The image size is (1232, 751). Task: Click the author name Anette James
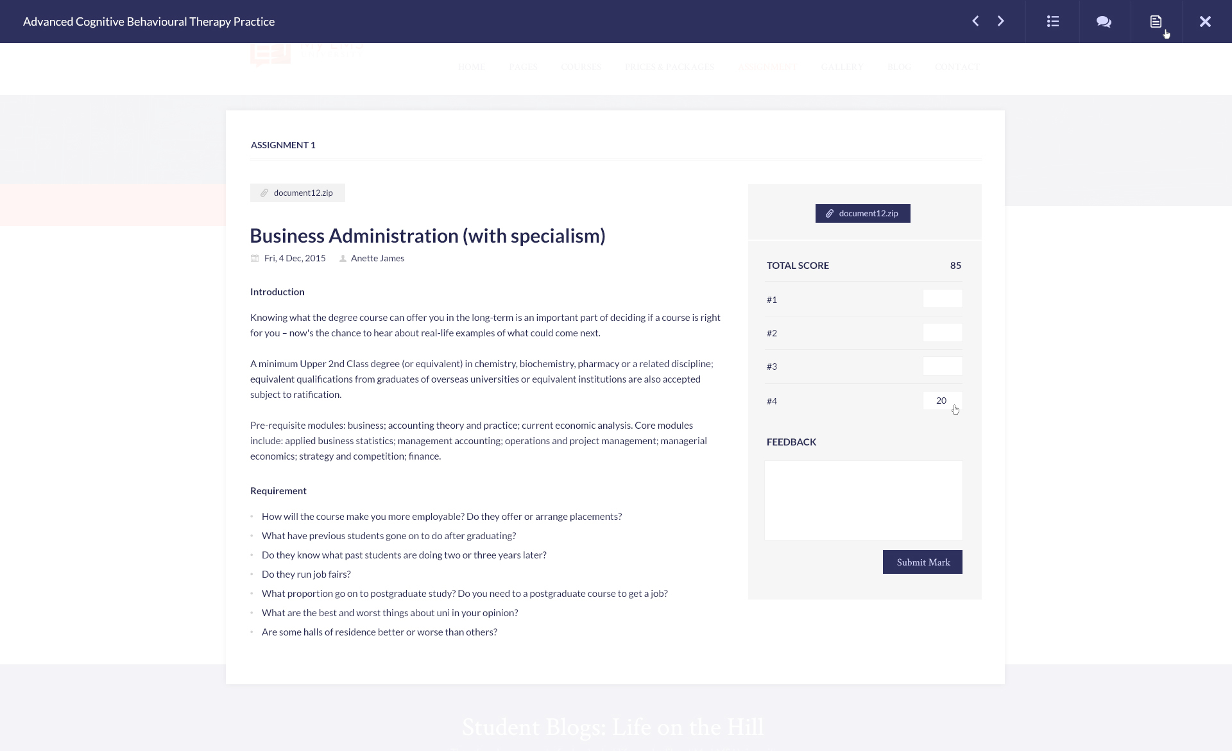377,259
